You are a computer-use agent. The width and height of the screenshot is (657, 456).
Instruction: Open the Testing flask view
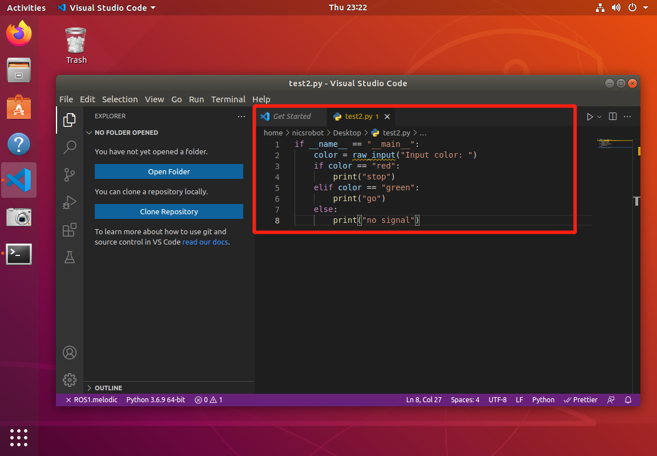click(70, 257)
